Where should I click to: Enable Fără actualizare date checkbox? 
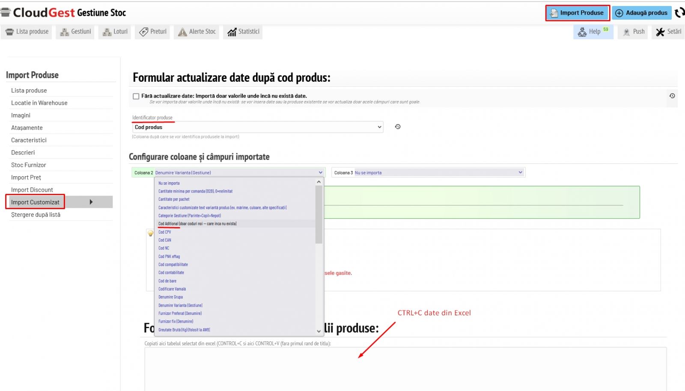coord(136,96)
